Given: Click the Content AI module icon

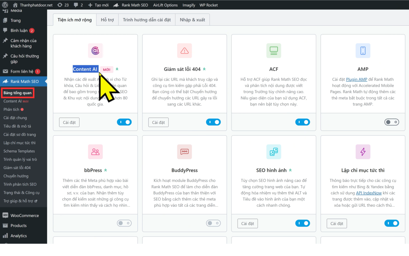Looking at the screenshot, I should pyautogui.click(x=95, y=51).
